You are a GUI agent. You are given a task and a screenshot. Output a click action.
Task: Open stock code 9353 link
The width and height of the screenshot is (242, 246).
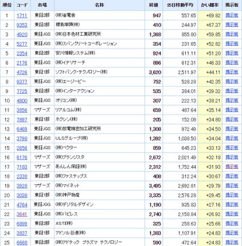click(22, 25)
